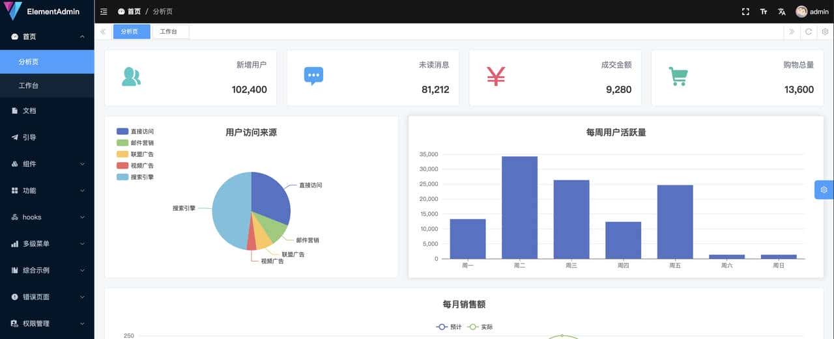Click the hooks sidebar icon
This screenshot has height=339, width=834.
point(15,217)
